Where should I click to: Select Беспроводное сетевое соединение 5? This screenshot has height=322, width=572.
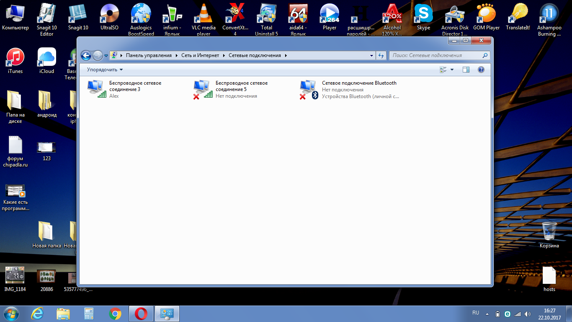tap(230, 89)
